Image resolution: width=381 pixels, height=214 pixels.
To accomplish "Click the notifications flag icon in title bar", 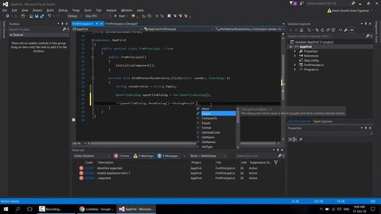I will click(x=293, y=4).
